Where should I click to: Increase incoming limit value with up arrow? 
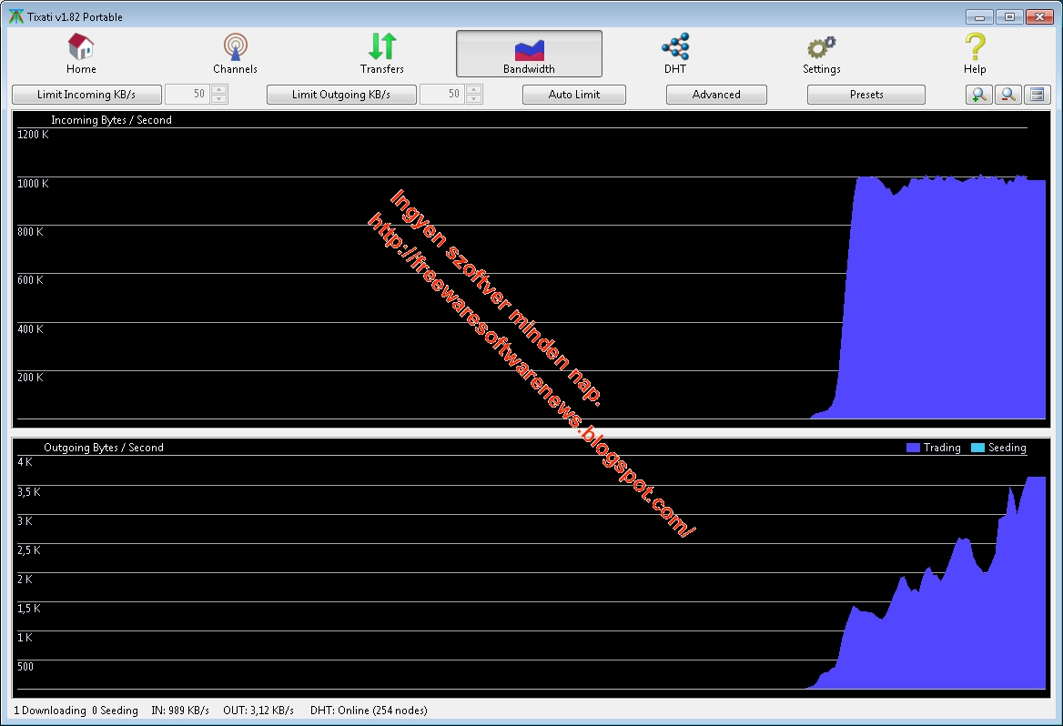coord(218,89)
